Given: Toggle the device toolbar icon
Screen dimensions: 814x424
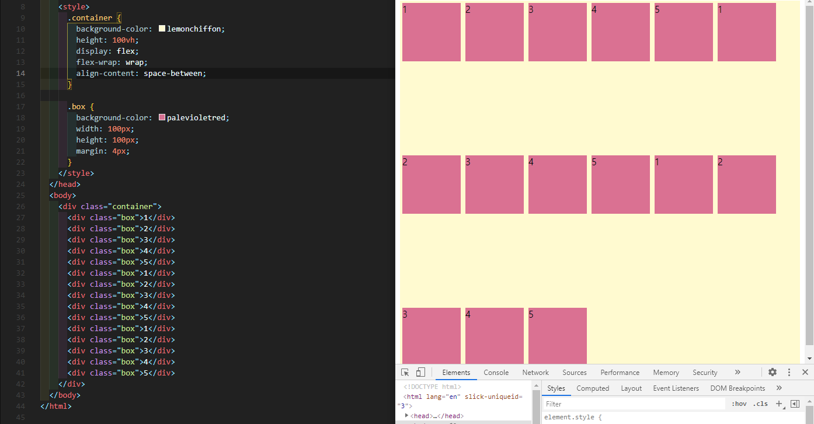Looking at the screenshot, I should [x=420, y=372].
